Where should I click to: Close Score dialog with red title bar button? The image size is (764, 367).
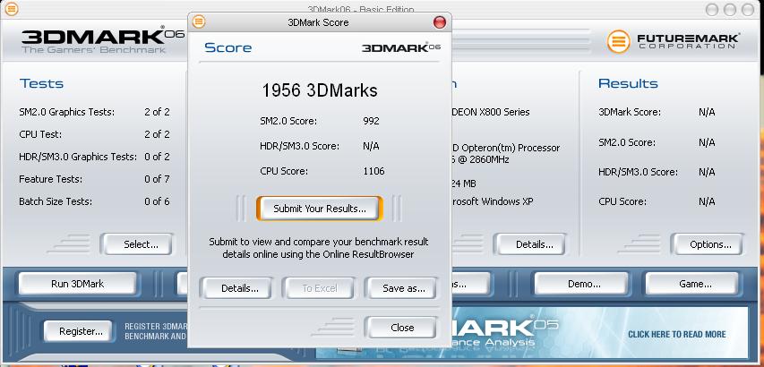coord(439,21)
